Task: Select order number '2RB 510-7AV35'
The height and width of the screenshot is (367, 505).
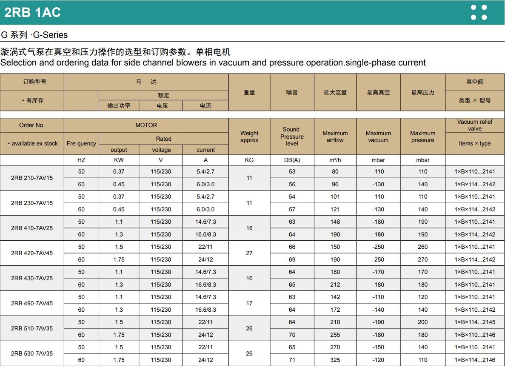Action: click(32, 328)
